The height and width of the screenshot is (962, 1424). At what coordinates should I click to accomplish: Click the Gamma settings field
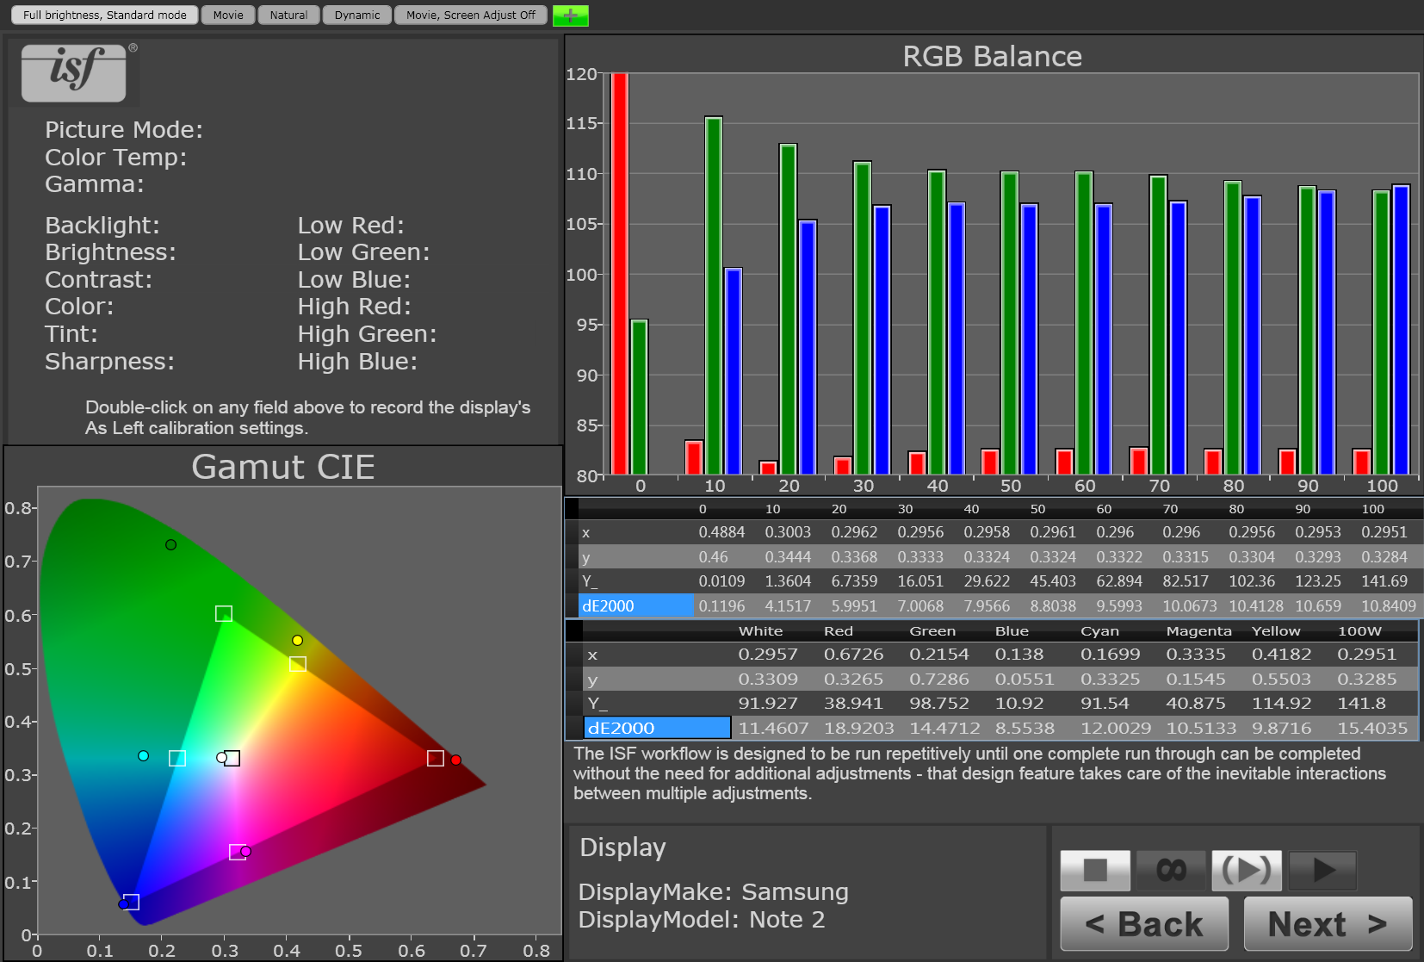tap(95, 183)
